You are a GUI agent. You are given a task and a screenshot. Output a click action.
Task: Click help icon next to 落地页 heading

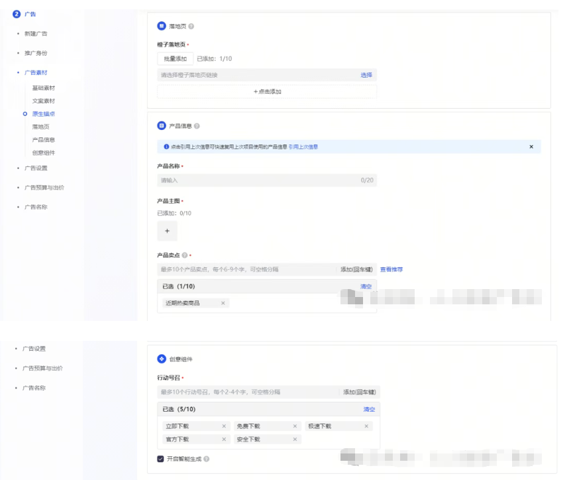(x=191, y=27)
